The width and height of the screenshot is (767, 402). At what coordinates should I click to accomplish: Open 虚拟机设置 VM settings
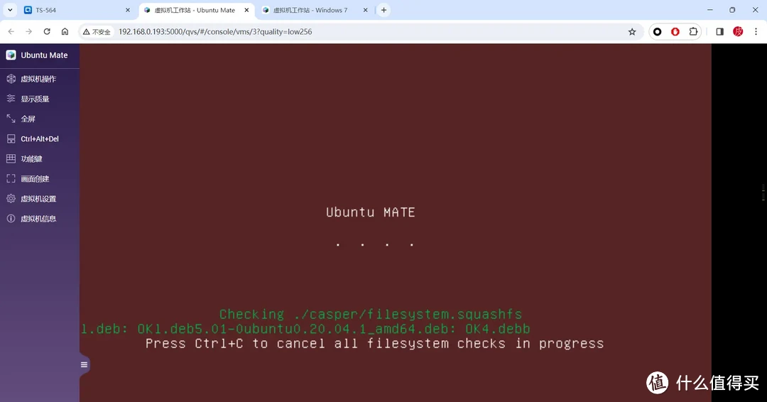coord(39,199)
